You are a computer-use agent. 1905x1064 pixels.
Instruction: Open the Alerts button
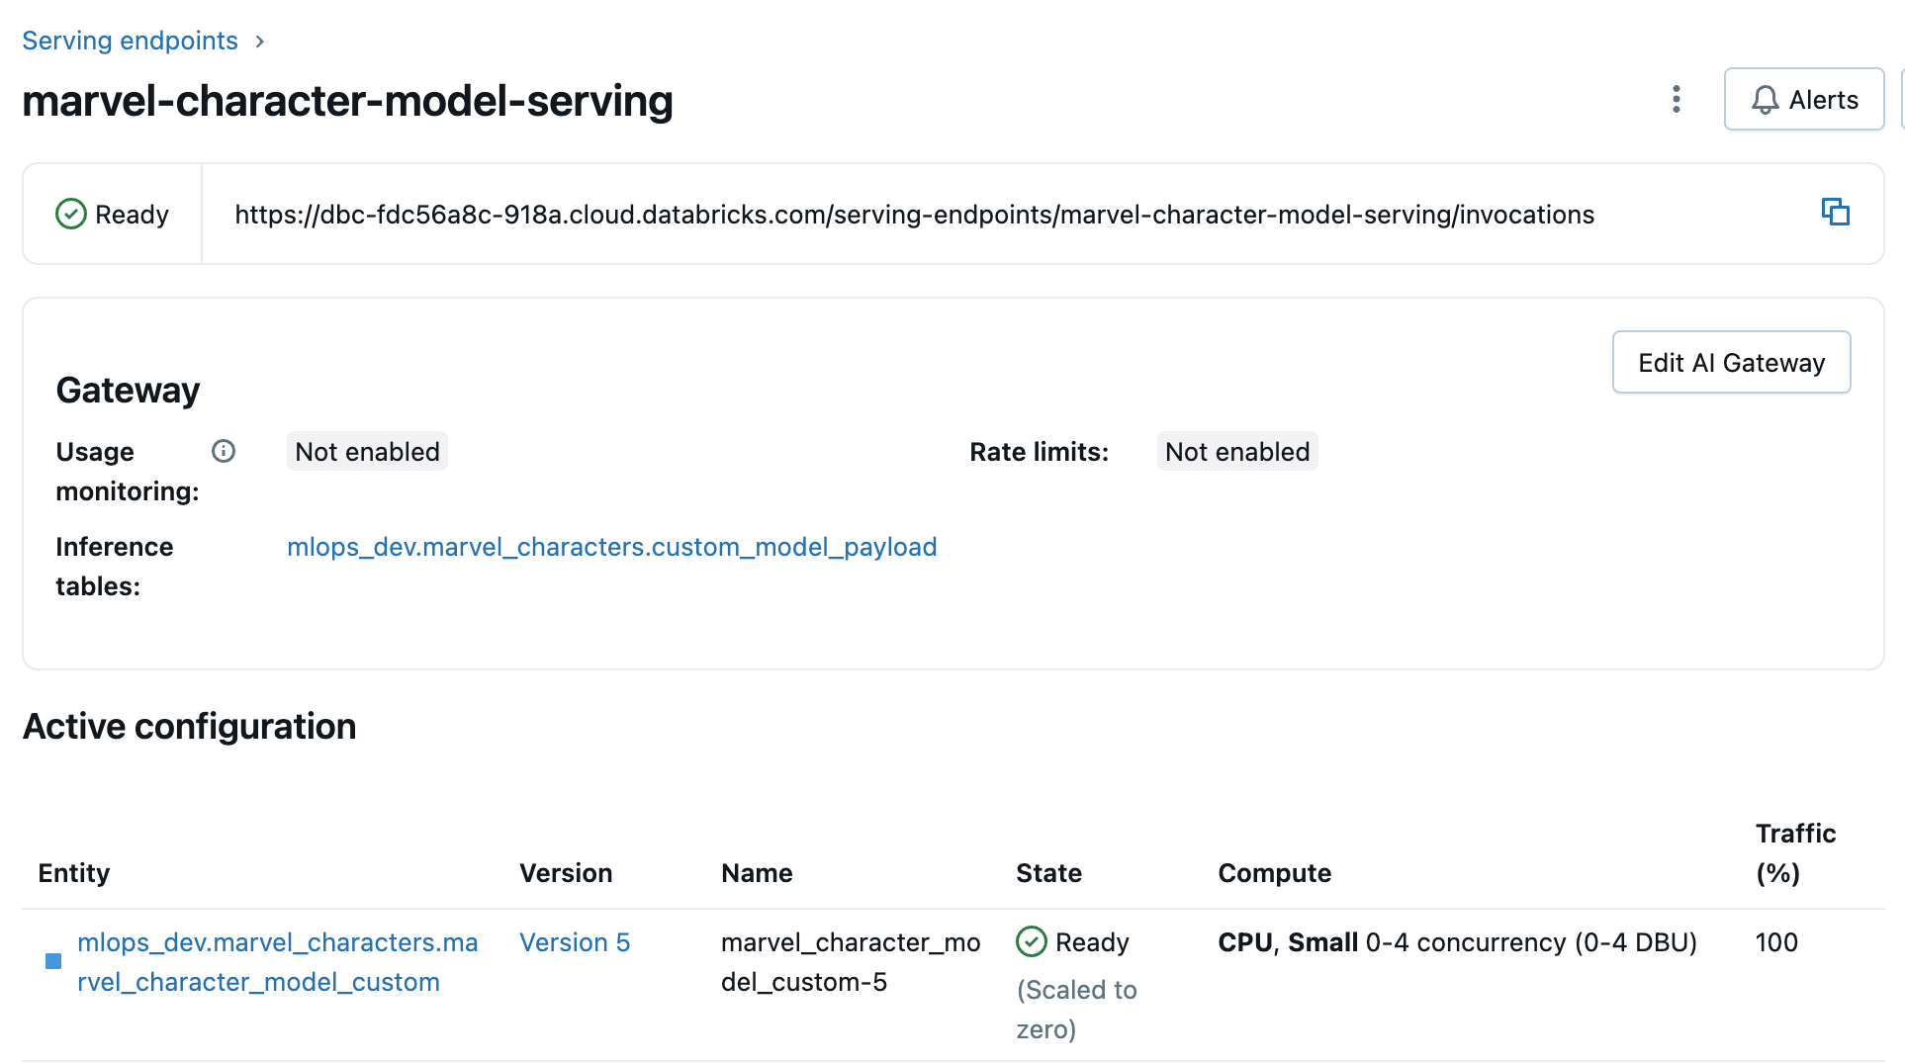click(x=1803, y=99)
